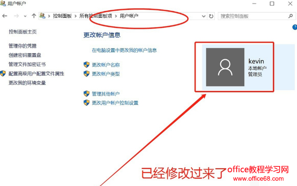Image resolution: width=297 pixels, height=186 pixels.
Task: Click shield icon beside 配置高级用户配置文件属性
Action: click(3, 74)
